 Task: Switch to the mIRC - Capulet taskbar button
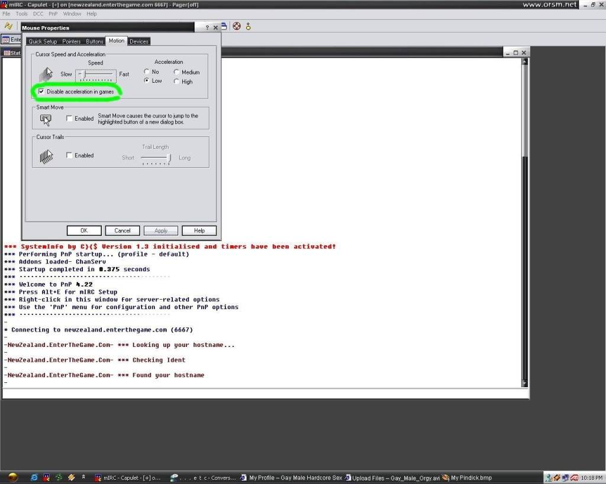[128, 478]
